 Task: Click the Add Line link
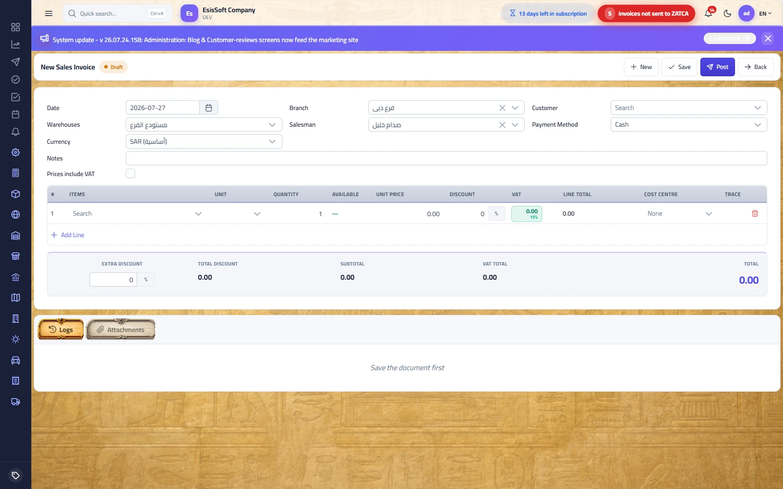(x=68, y=235)
